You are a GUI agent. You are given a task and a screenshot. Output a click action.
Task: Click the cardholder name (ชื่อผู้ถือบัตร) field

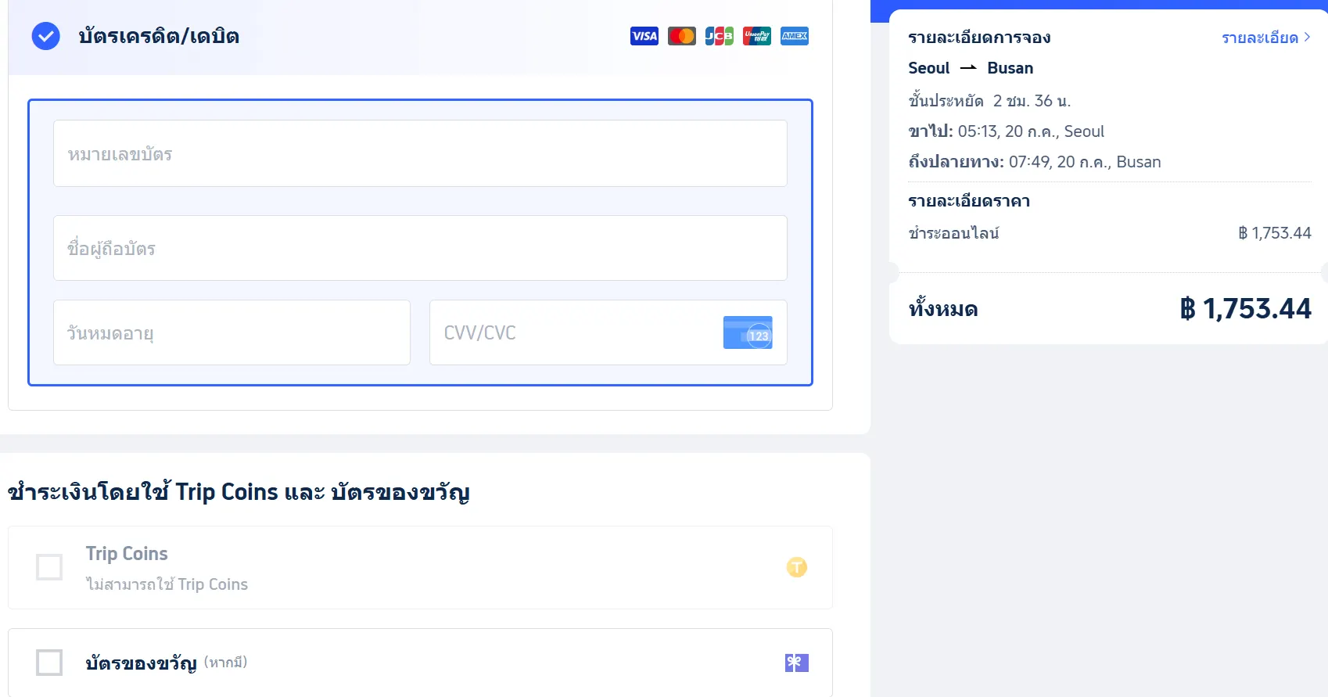click(420, 248)
